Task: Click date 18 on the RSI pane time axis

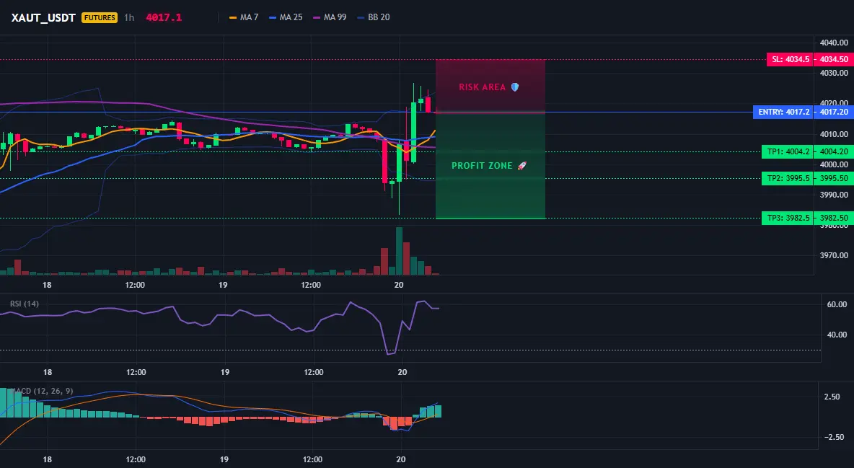Action: point(48,372)
